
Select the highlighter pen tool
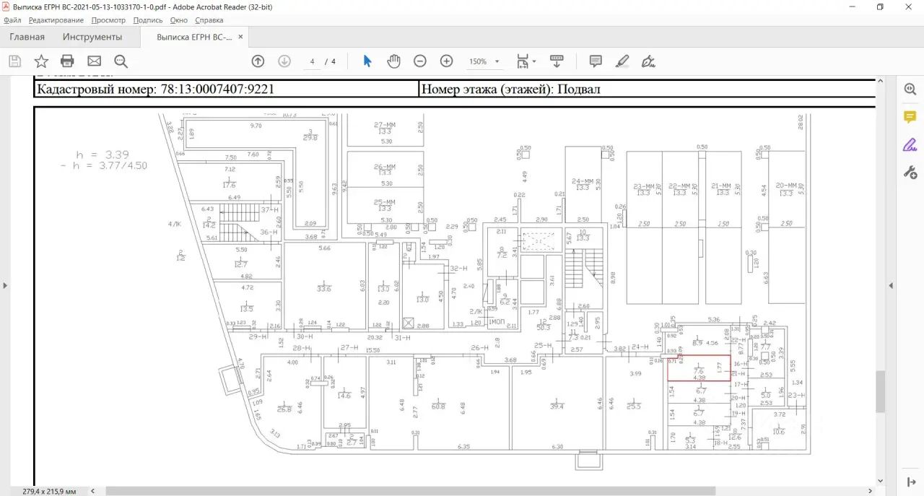(x=622, y=61)
